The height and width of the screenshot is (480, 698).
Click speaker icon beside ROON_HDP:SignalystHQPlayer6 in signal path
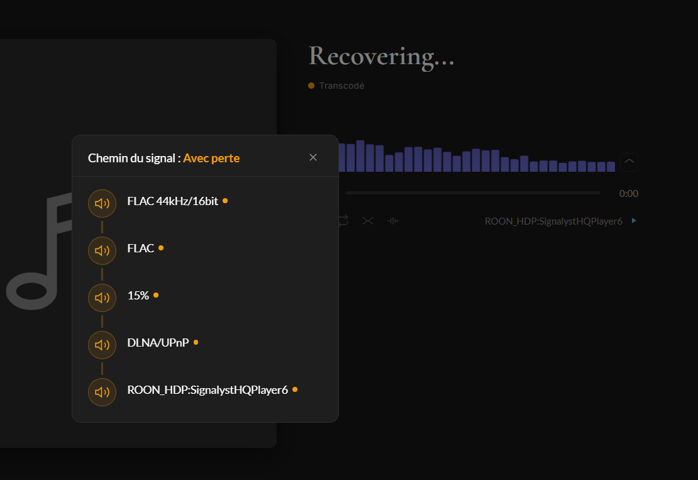[x=102, y=393]
